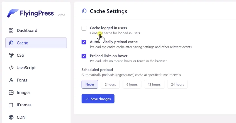Screen dimensions: 236x123
Task: Go to the JavaScript settings page
Action: 26,68
